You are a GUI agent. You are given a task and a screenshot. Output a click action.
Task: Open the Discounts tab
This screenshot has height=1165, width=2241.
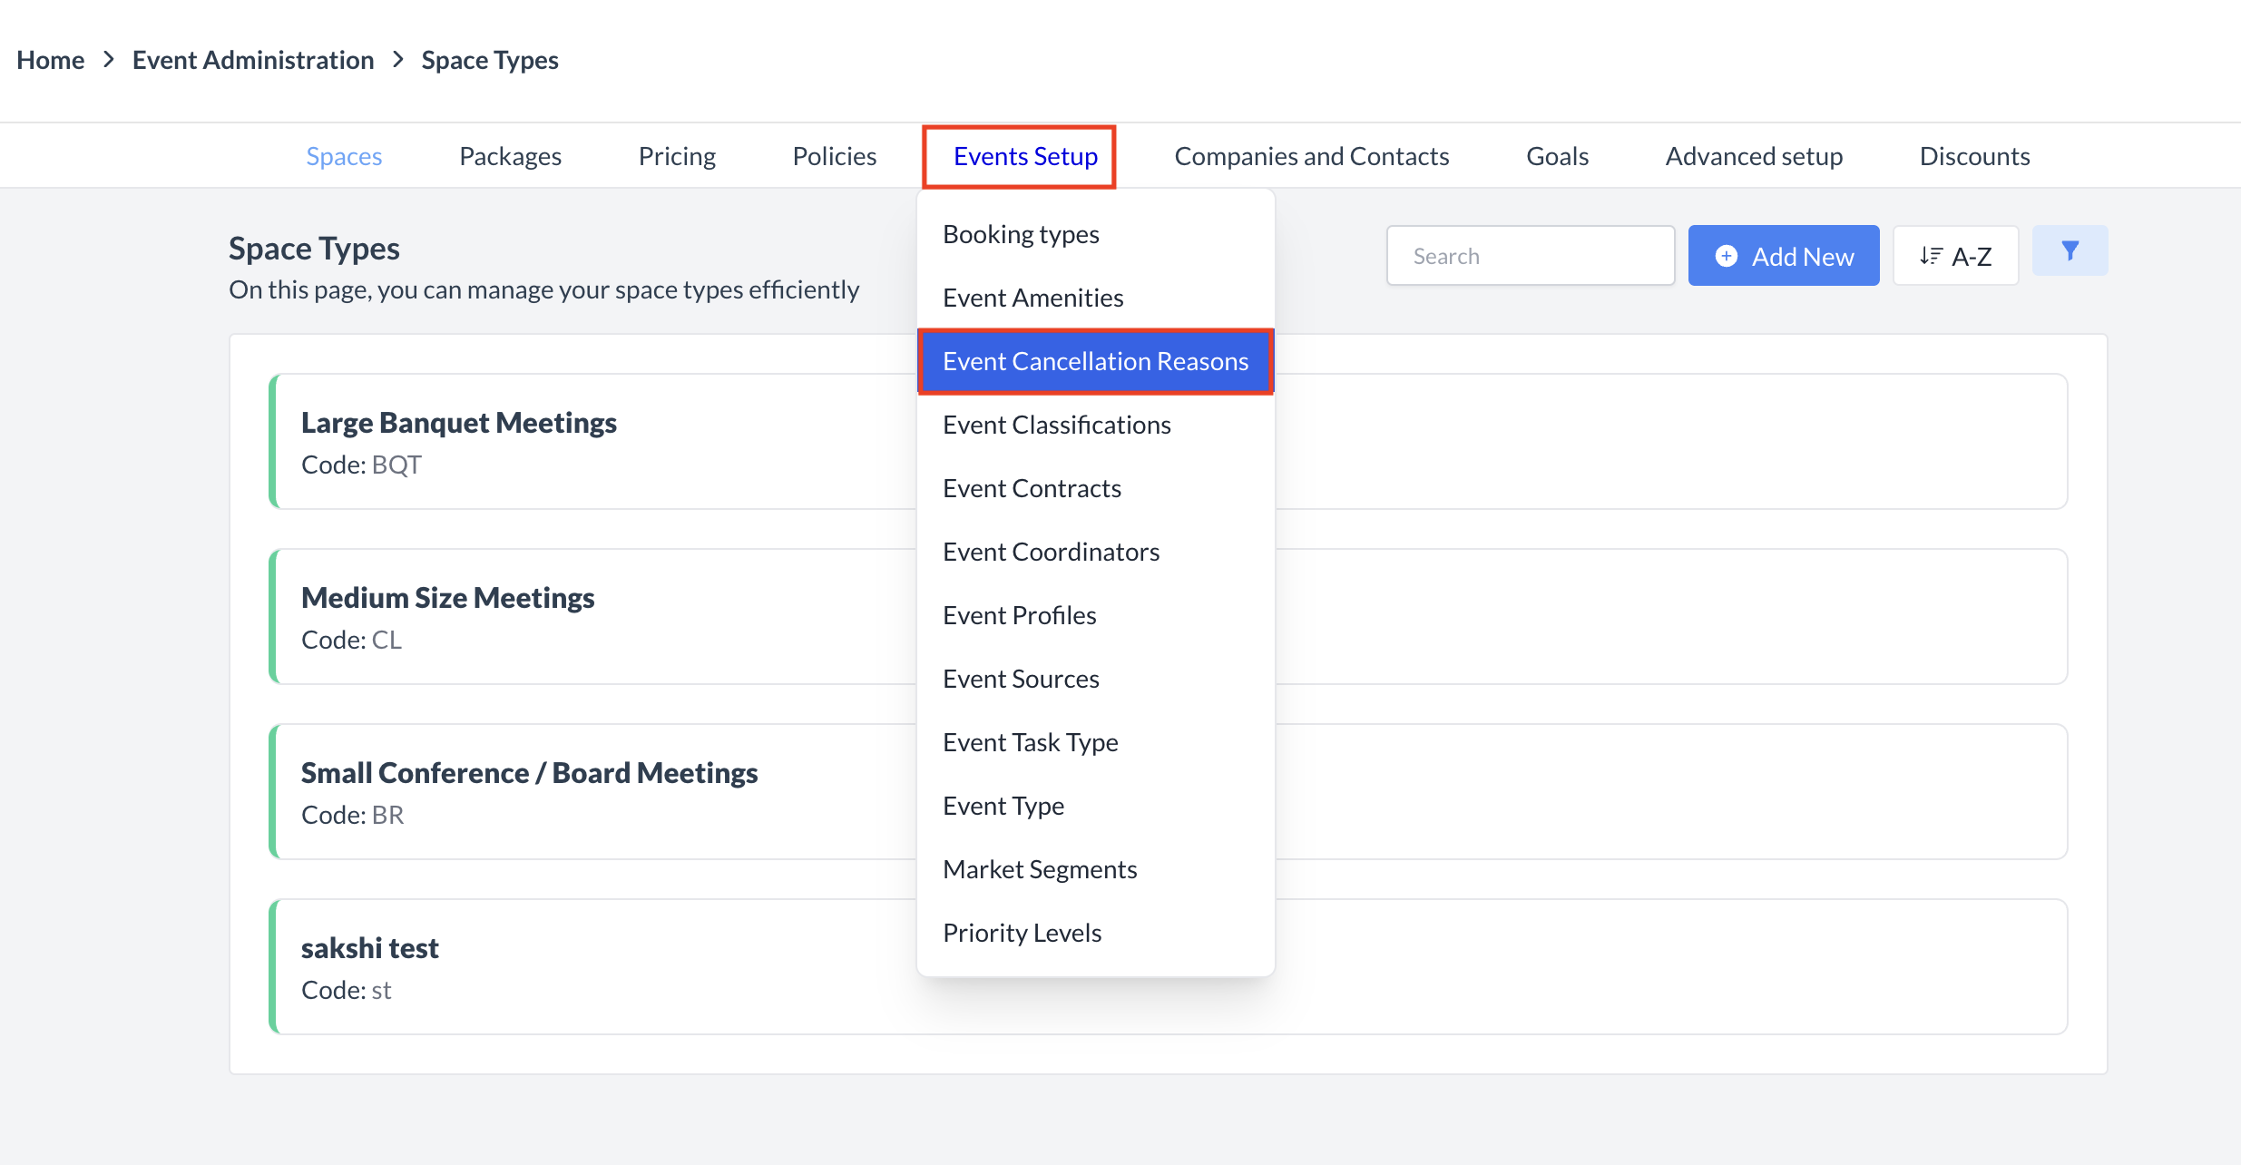(x=1974, y=156)
